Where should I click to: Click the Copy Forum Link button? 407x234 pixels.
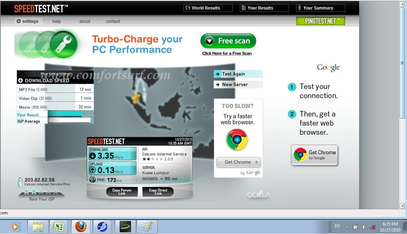(x=122, y=192)
